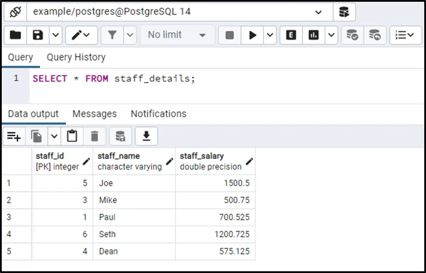Click the Rollback database icon
This screenshot has width=426, height=273.
tap(374, 35)
